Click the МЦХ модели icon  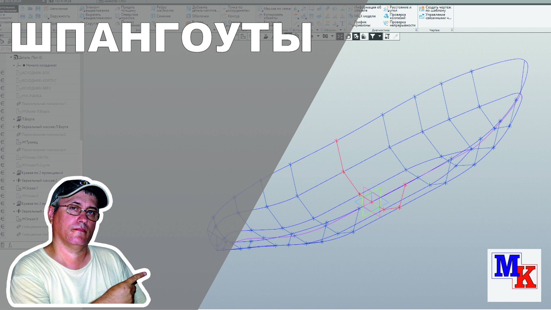pos(350,16)
